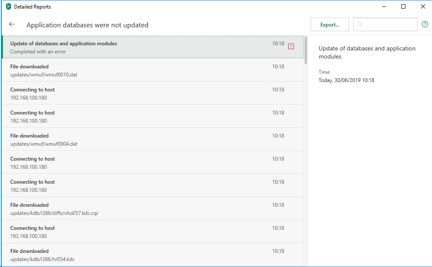Viewport: 432px width, 267px height.
Task: Click the Kaspersky shield icon in title bar
Action: point(8,7)
